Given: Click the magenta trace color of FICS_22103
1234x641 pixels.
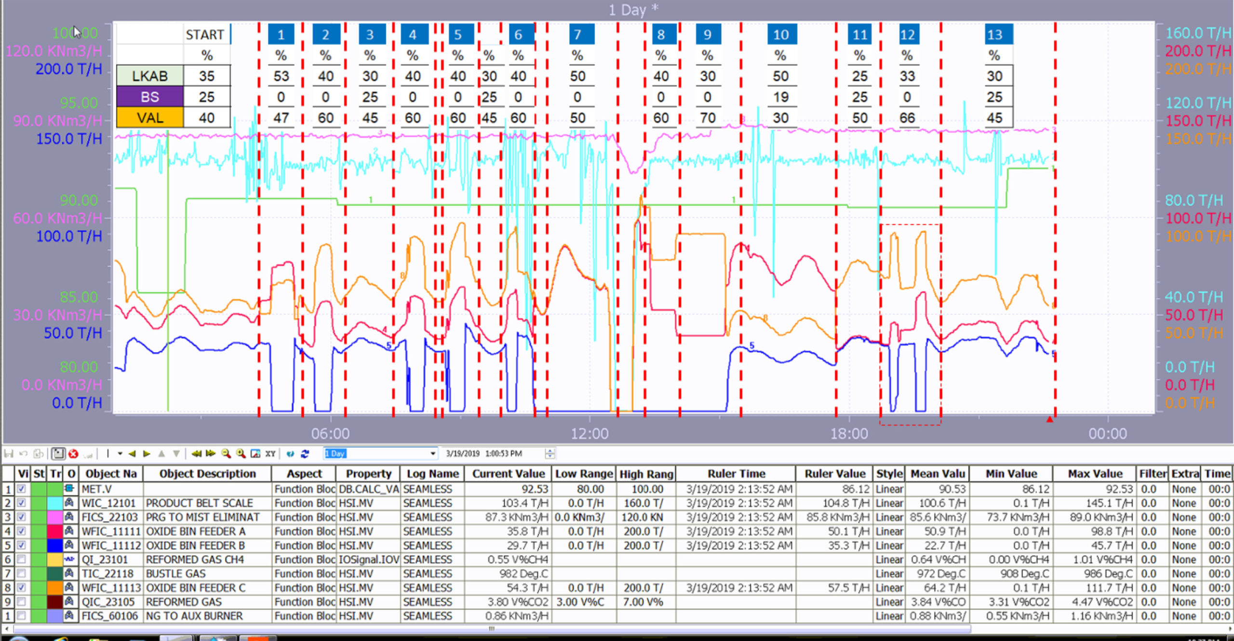Looking at the screenshot, I should (55, 517).
